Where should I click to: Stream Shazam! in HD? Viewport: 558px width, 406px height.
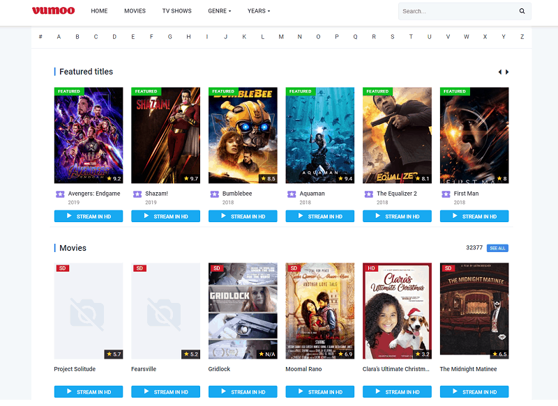[x=166, y=216]
